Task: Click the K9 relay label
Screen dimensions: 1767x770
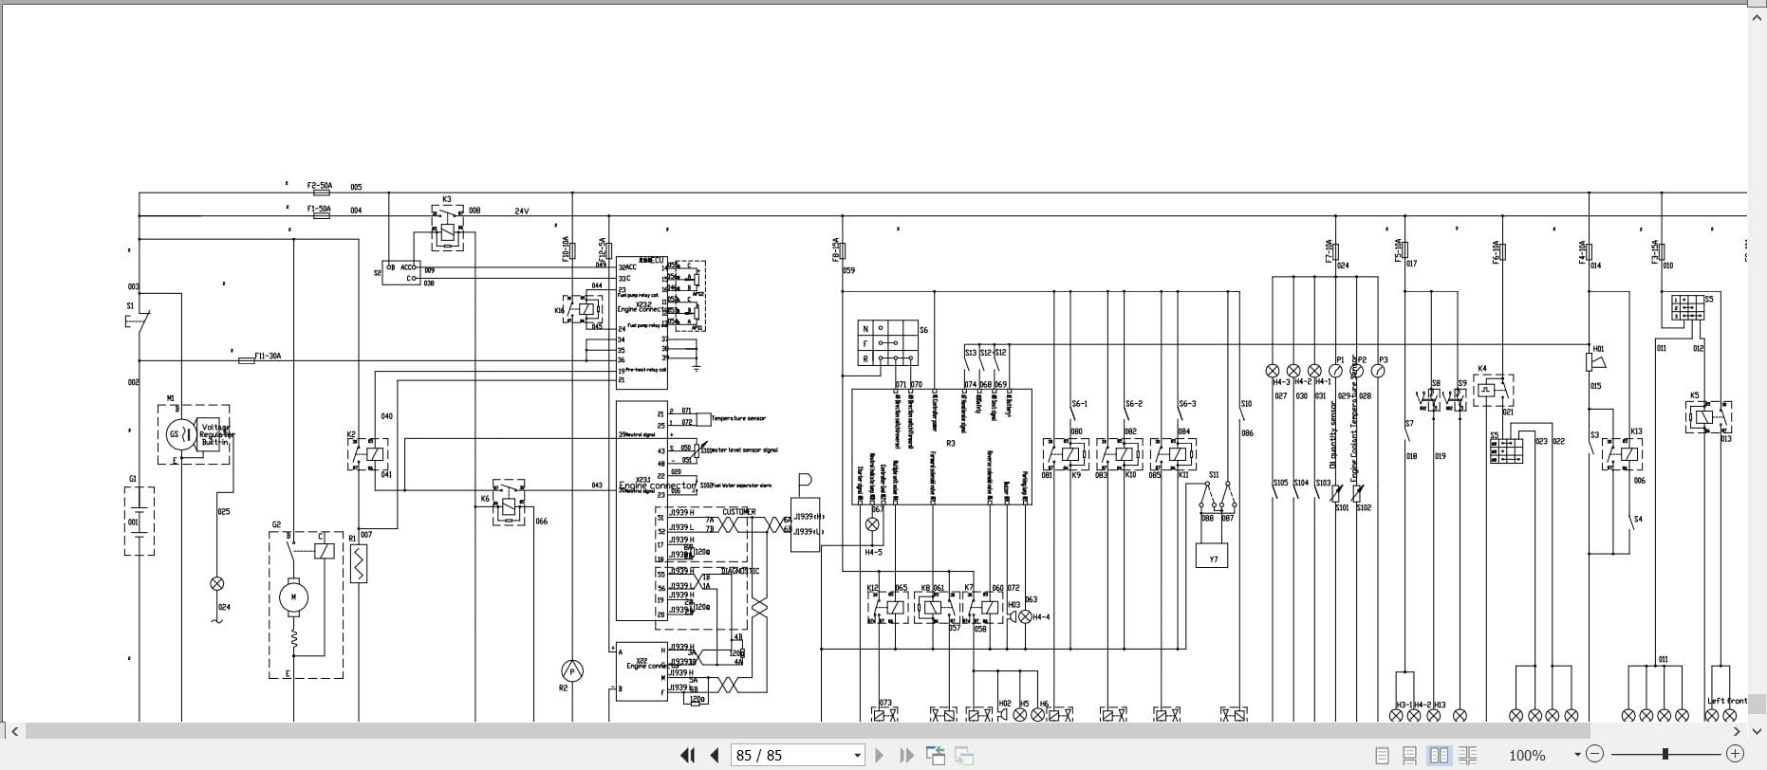Action: [1076, 475]
